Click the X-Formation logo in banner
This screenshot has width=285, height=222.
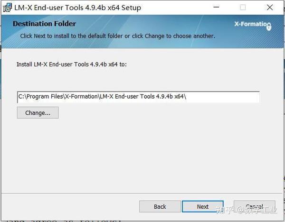pyautogui.click(x=253, y=25)
